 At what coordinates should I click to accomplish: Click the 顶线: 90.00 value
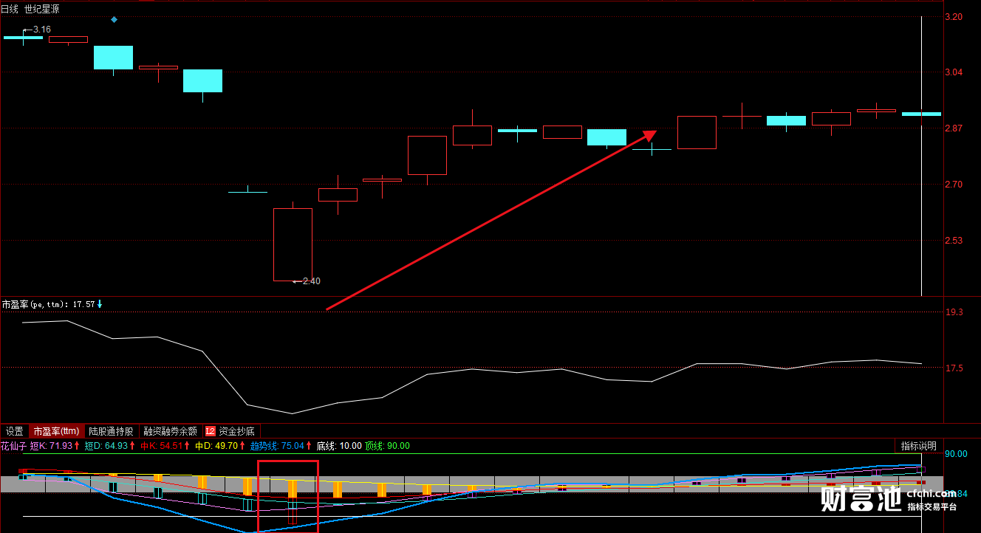tap(387, 446)
